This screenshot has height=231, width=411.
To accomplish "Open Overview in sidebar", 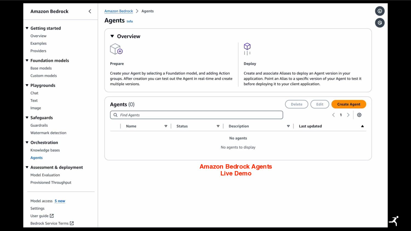I will tap(38, 36).
